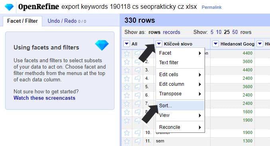The width and height of the screenshot is (270, 146).
Task: Flag row 3 in the table
Action: tap(138, 70)
